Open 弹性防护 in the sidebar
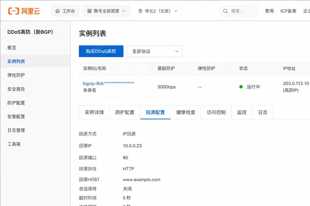 coord(35,75)
